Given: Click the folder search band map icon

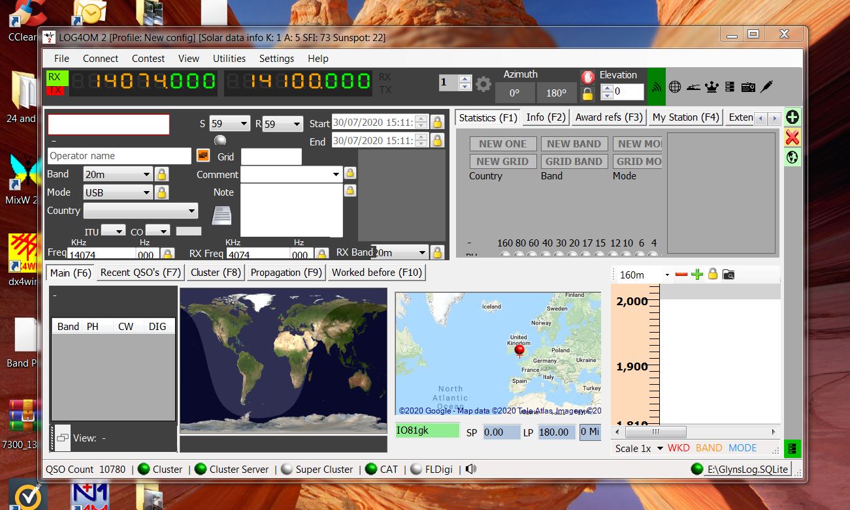Looking at the screenshot, I should [x=728, y=275].
